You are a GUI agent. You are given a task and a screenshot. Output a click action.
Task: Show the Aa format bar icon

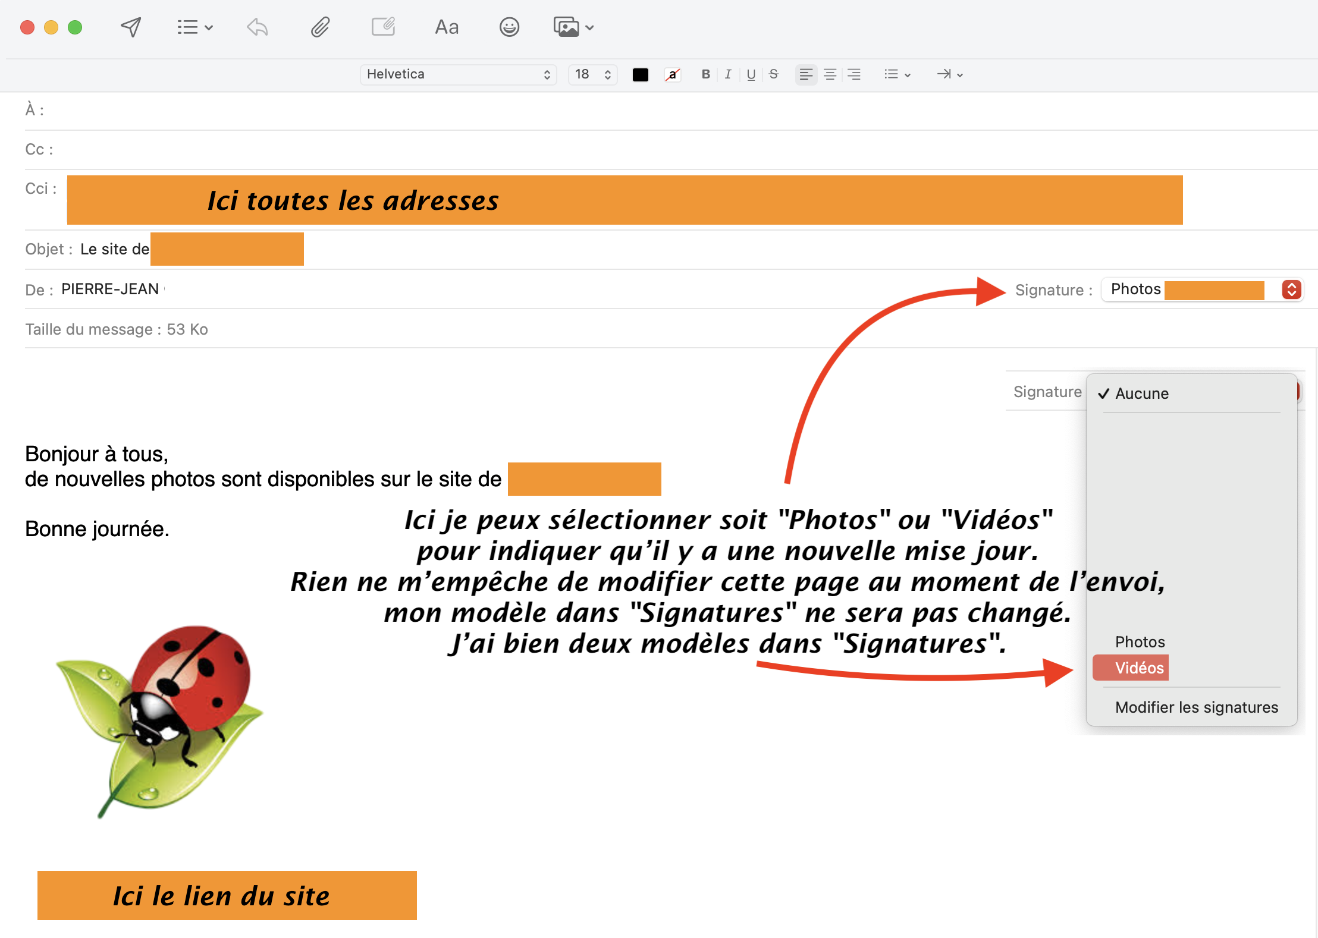pyautogui.click(x=447, y=27)
